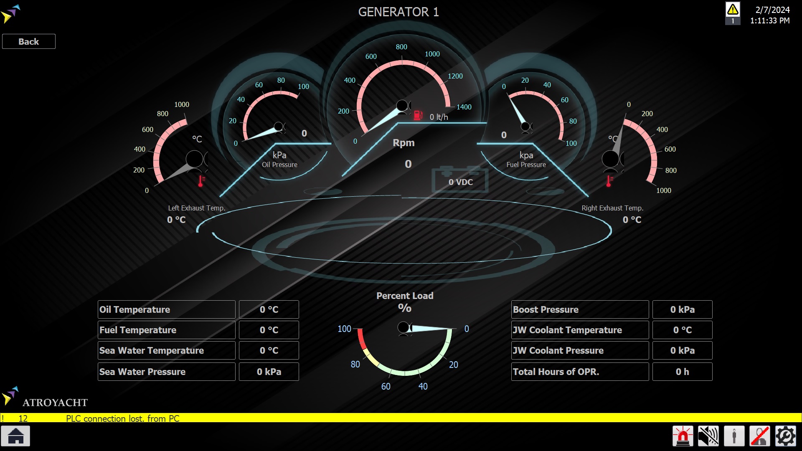Mute the alarm sound
The image size is (802, 451).
pyautogui.click(x=708, y=436)
